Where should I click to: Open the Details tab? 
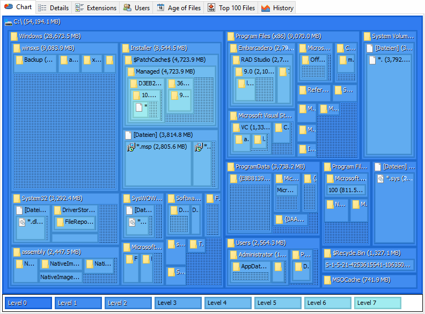coord(54,8)
